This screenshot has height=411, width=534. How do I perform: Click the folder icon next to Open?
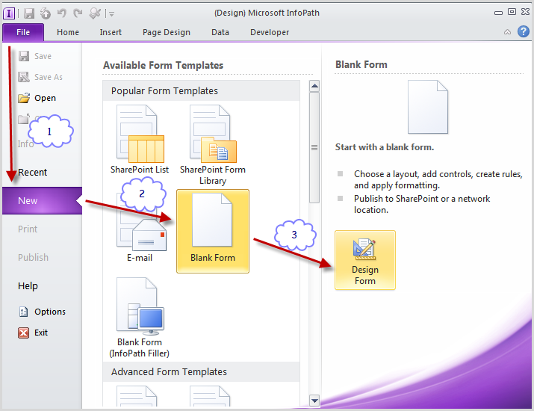[24, 98]
